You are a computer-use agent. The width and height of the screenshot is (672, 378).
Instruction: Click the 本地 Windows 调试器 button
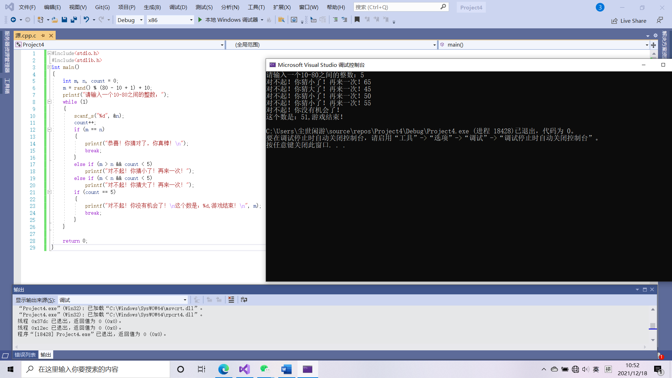[231, 20]
